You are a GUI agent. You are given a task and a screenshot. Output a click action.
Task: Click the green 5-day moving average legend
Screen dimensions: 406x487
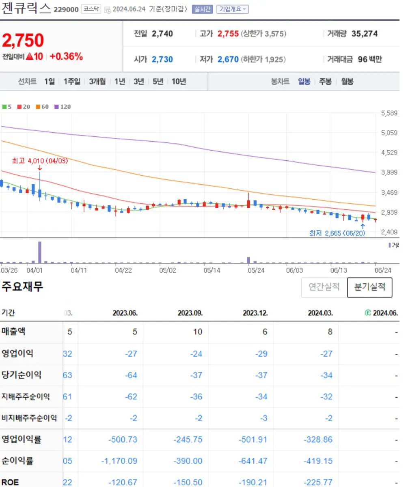(x=7, y=107)
